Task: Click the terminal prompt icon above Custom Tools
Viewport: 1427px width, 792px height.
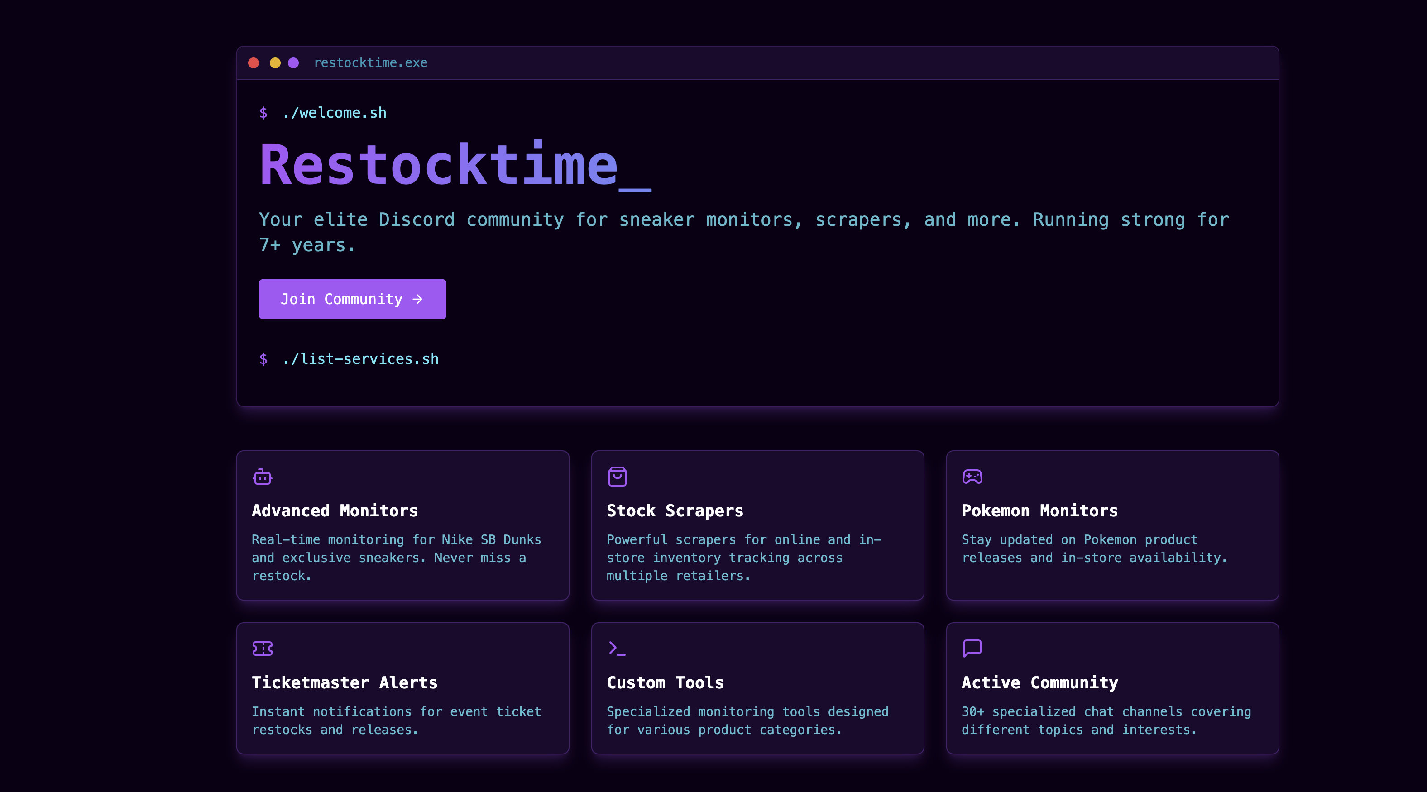Action: pyautogui.click(x=617, y=648)
